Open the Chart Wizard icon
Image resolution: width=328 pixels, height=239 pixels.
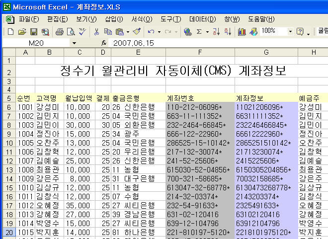coord(242,32)
